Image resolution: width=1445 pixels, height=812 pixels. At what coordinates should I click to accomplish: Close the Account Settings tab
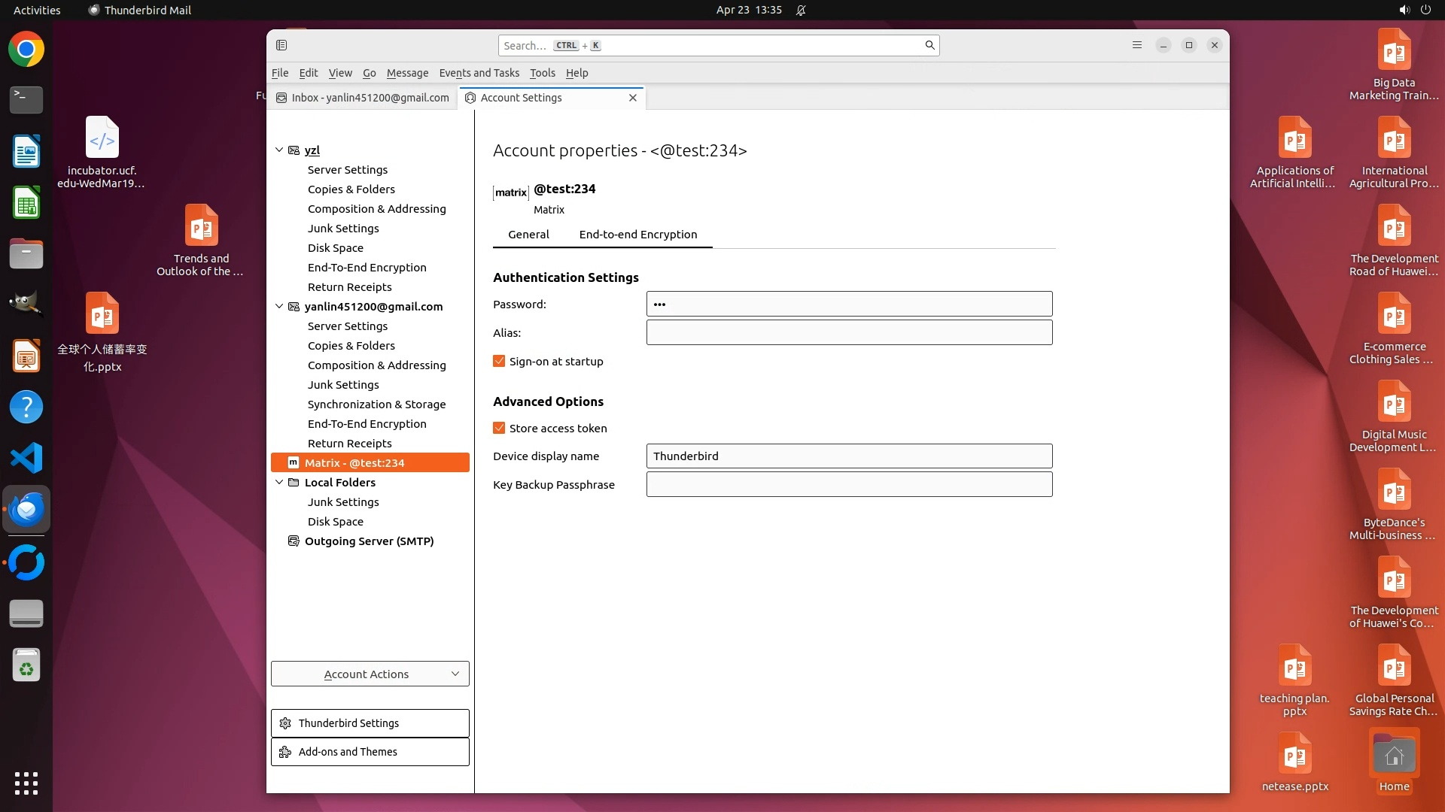point(632,98)
